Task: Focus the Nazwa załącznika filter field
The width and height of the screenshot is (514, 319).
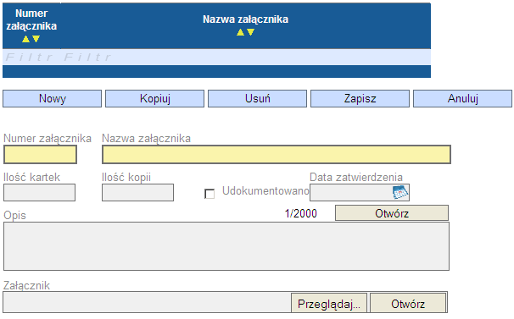Action: [x=246, y=57]
